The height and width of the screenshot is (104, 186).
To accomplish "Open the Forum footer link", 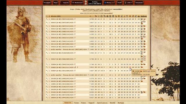I will pos(76,103).
